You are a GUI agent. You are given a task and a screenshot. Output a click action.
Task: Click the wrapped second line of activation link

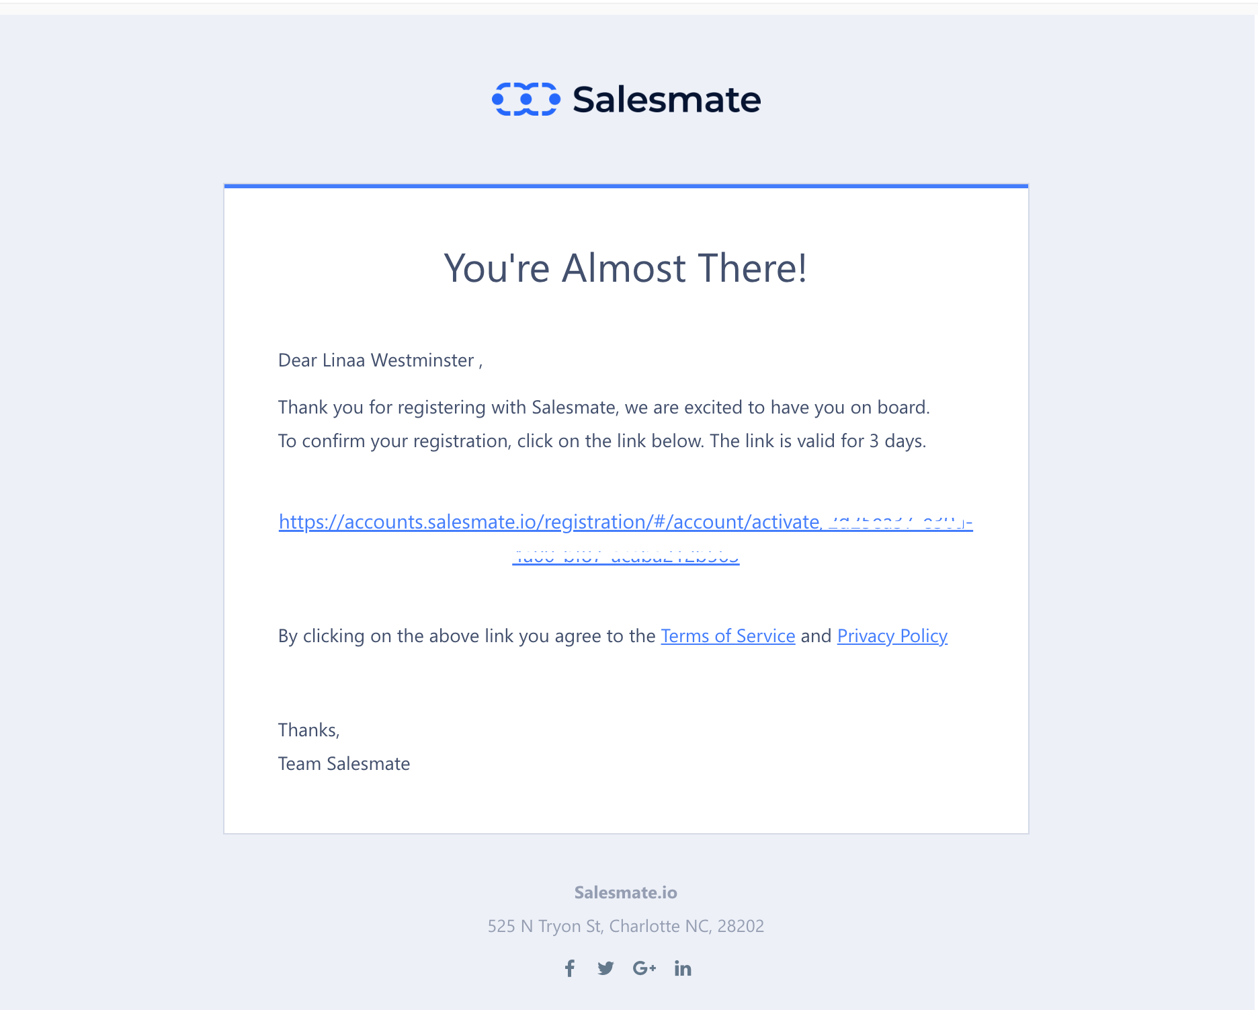tap(626, 558)
